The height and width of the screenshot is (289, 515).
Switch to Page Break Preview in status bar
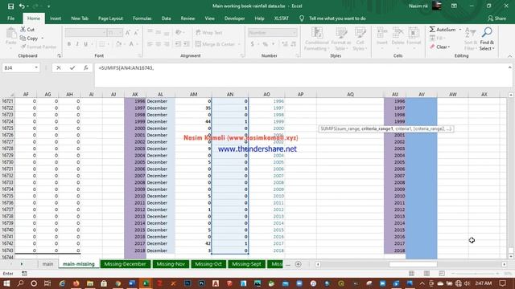click(442, 273)
